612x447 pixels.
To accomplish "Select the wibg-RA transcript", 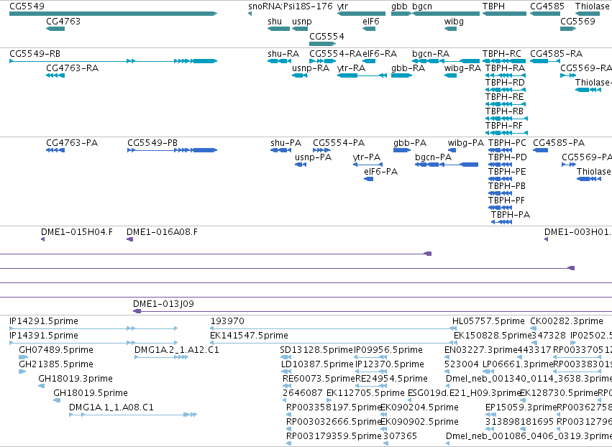I will pos(450,75).
